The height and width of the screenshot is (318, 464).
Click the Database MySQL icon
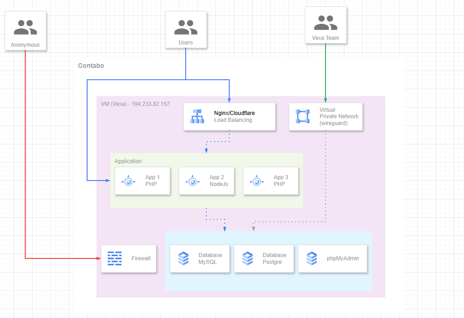click(183, 258)
